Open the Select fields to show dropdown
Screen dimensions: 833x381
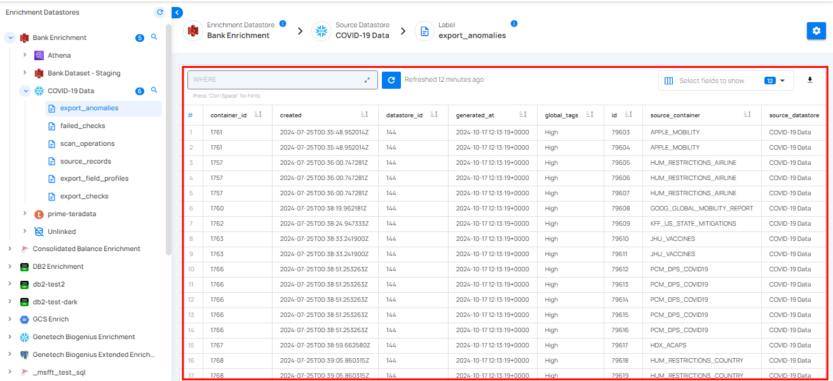[x=726, y=81]
